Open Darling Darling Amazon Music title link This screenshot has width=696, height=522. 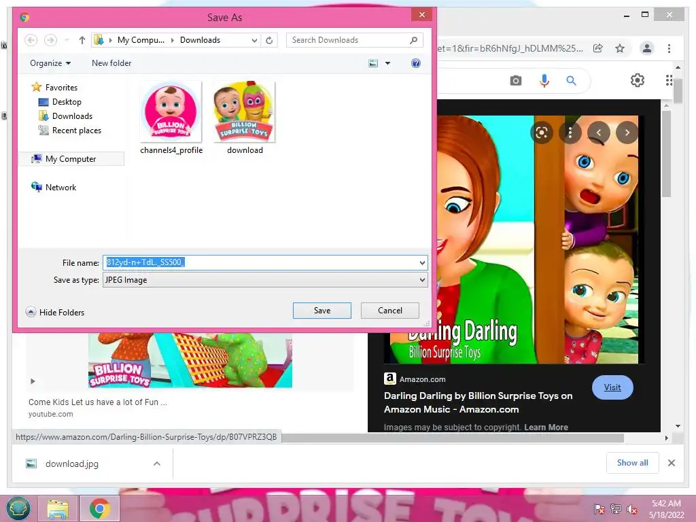click(478, 402)
